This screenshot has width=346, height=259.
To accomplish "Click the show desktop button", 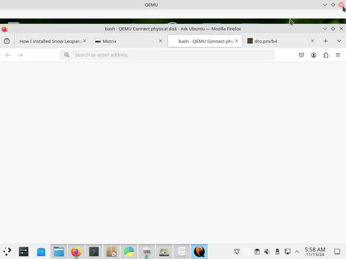I will click(x=337, y=252).
